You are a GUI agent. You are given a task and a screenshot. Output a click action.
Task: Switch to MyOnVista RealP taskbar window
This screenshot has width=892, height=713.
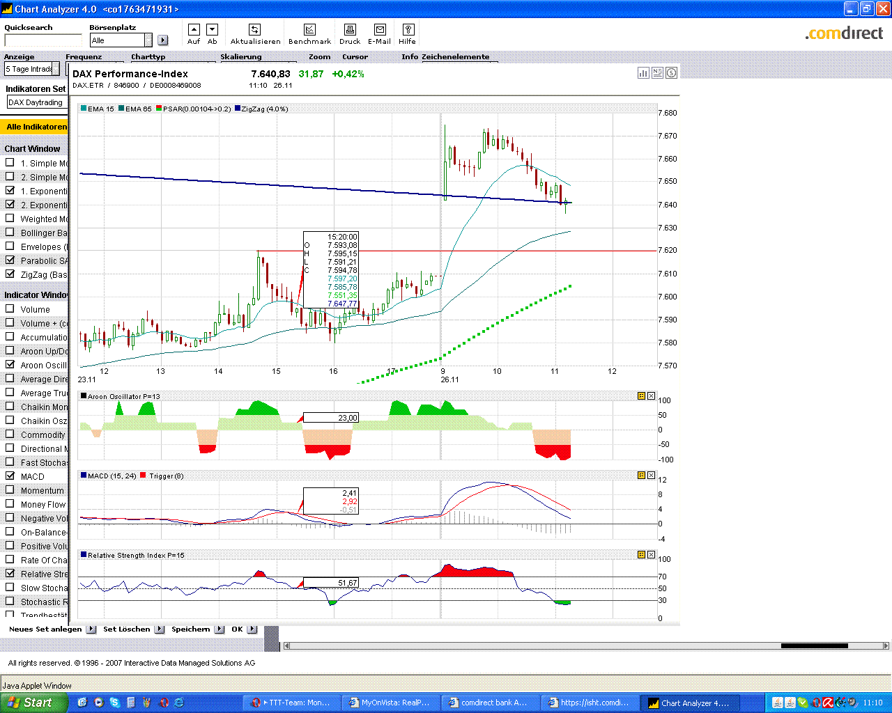390,703
